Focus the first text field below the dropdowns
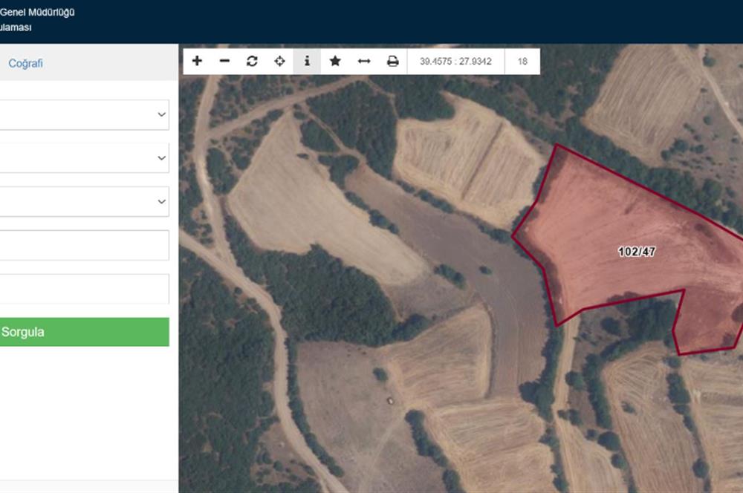 coord(83,245)
